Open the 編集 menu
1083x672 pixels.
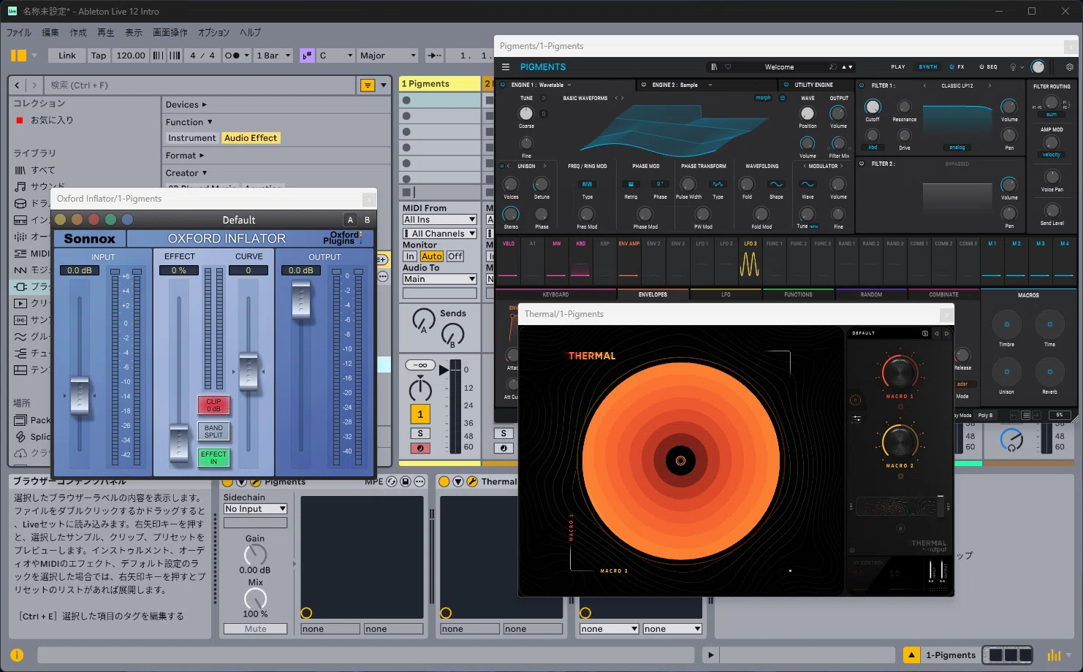click(50, 32)
